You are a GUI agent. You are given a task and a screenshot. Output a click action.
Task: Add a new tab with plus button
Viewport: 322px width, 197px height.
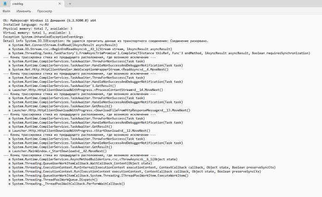pyautogui.click(x=70, y=3)
